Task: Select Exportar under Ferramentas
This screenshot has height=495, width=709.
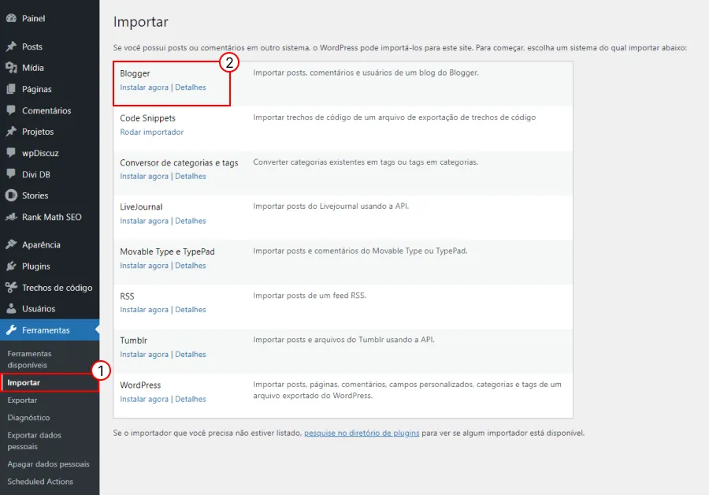Action: coord(22,400)
